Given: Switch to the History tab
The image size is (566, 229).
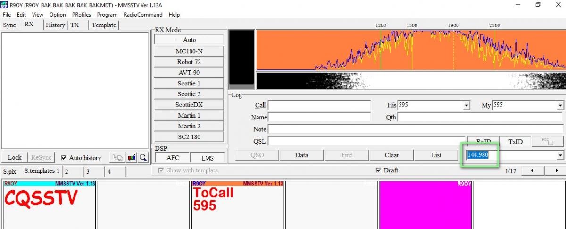Looking at the screenshot, I should click(55, 25).
